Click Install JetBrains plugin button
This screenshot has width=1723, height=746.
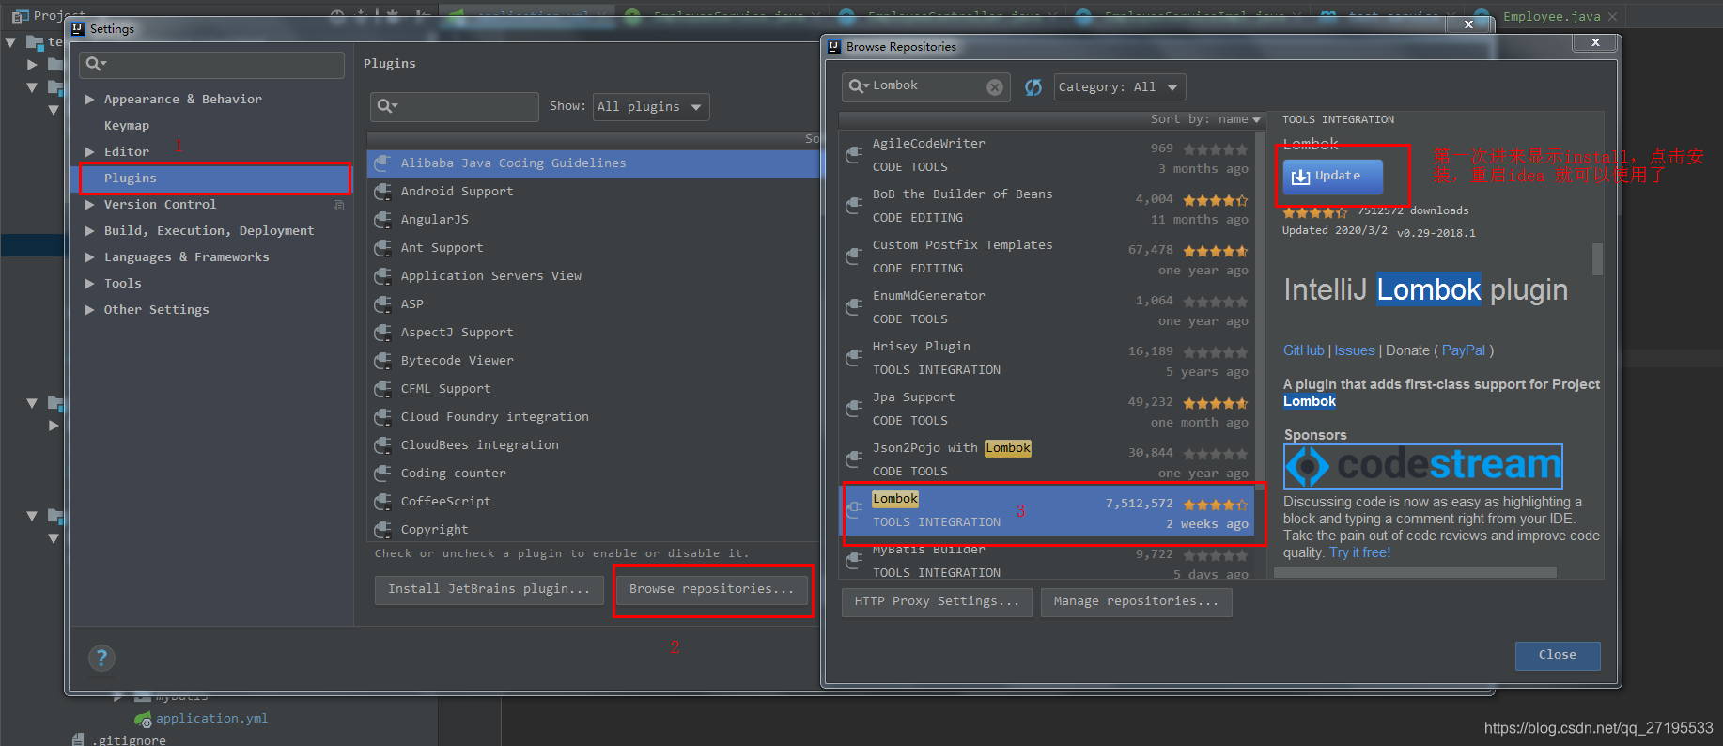tap(489, 589)
